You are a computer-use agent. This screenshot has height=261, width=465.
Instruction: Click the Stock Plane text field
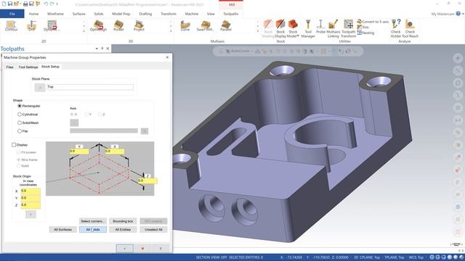click(x=90, y=87)
